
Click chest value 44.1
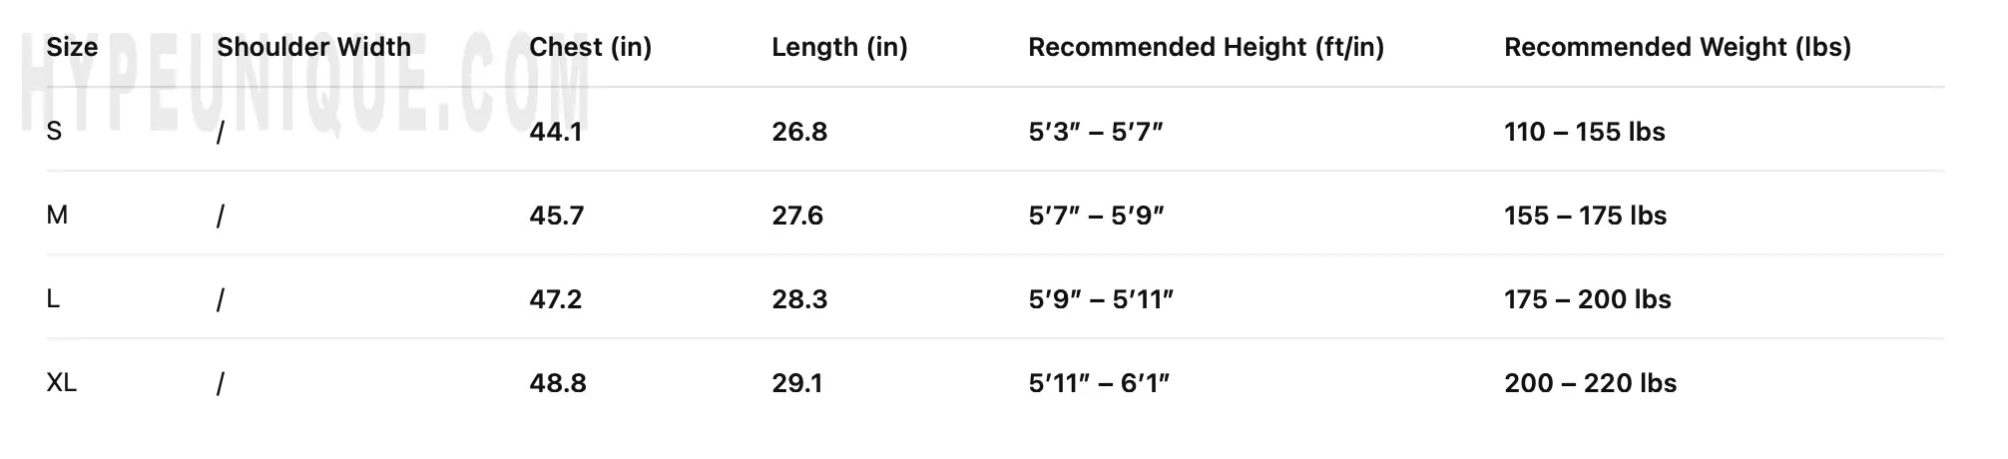555,132
